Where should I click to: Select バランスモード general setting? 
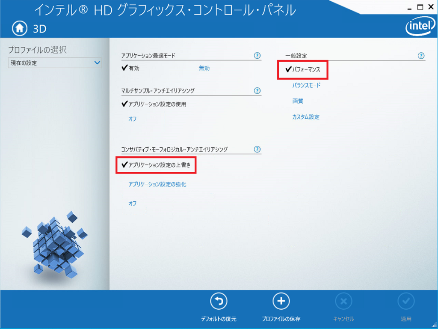306,85
